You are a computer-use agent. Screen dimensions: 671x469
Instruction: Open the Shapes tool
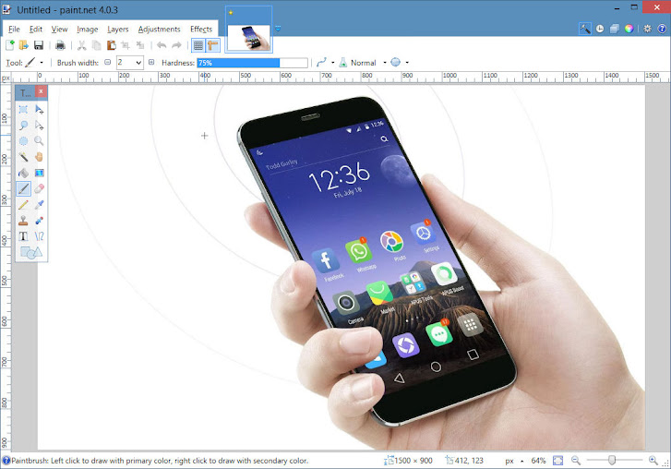coord(31,252)
